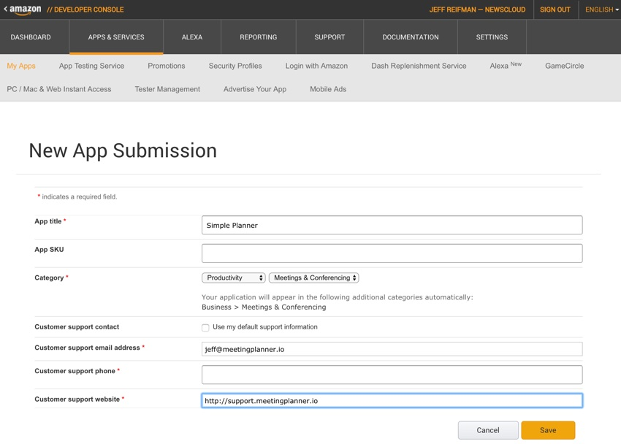The height and width of the screenshot is (444, 621).
Task: Click the Developer Console header link
Action: coord(85,9)
